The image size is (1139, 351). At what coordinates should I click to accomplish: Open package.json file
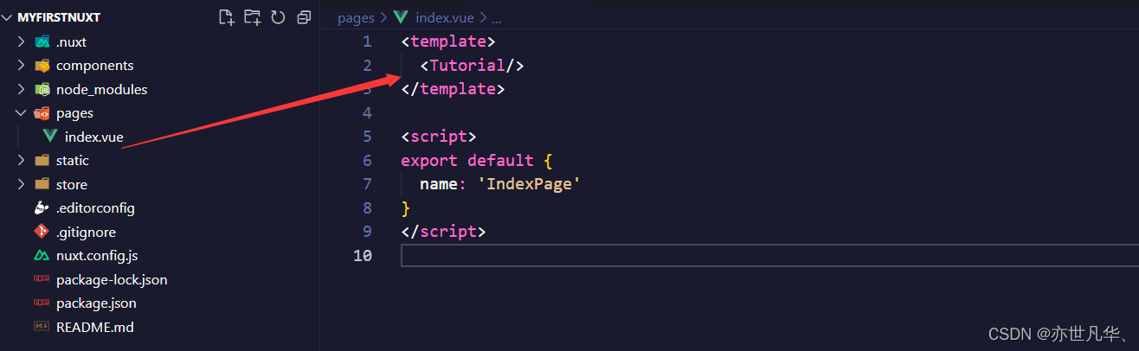96,303
